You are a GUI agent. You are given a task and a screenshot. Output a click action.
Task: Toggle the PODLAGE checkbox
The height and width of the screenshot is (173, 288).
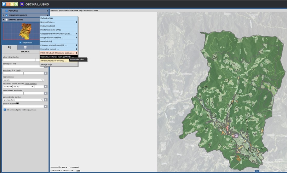click(x=6, y=11)
